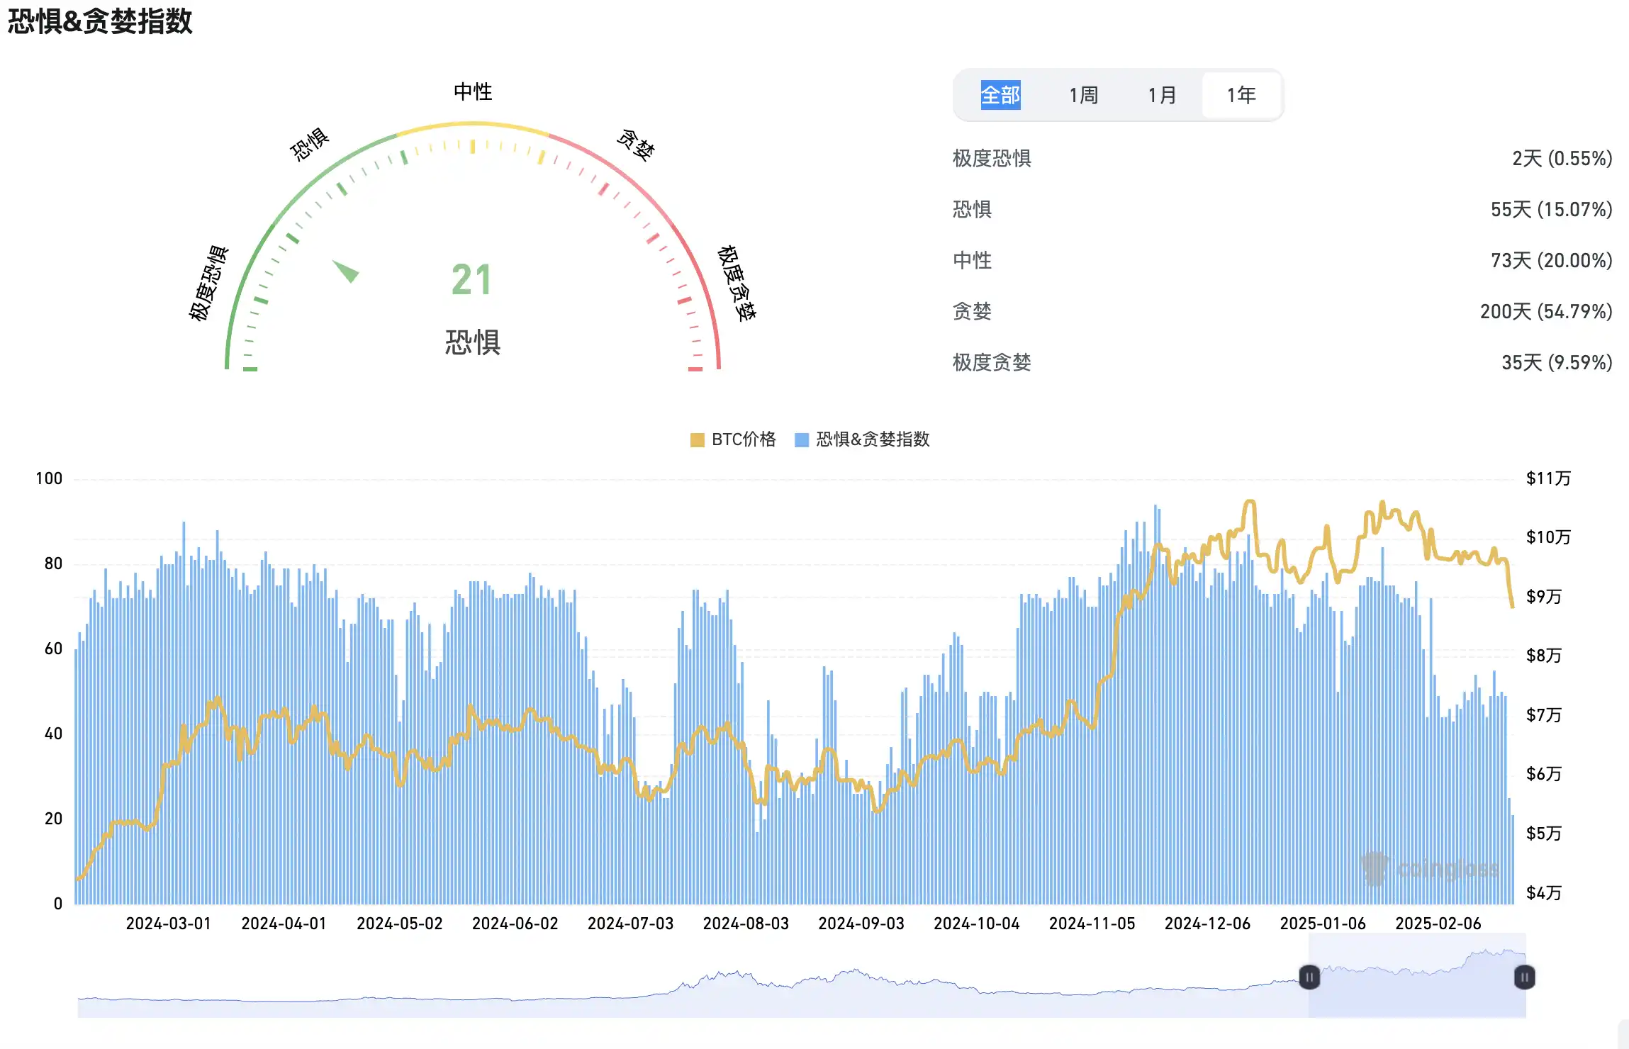Image resolution: width=1629 pixels, height=1049 pixels.
Task: Click the gauge value 21
Action: tap(471, 280)
